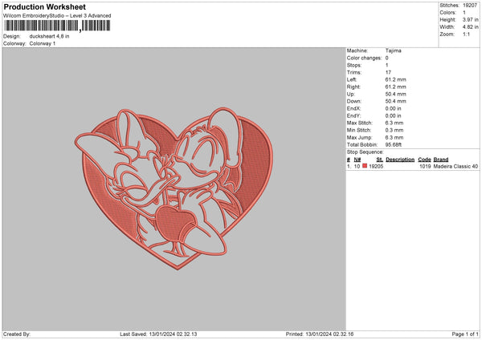Click the Code column header

point(425,159)
